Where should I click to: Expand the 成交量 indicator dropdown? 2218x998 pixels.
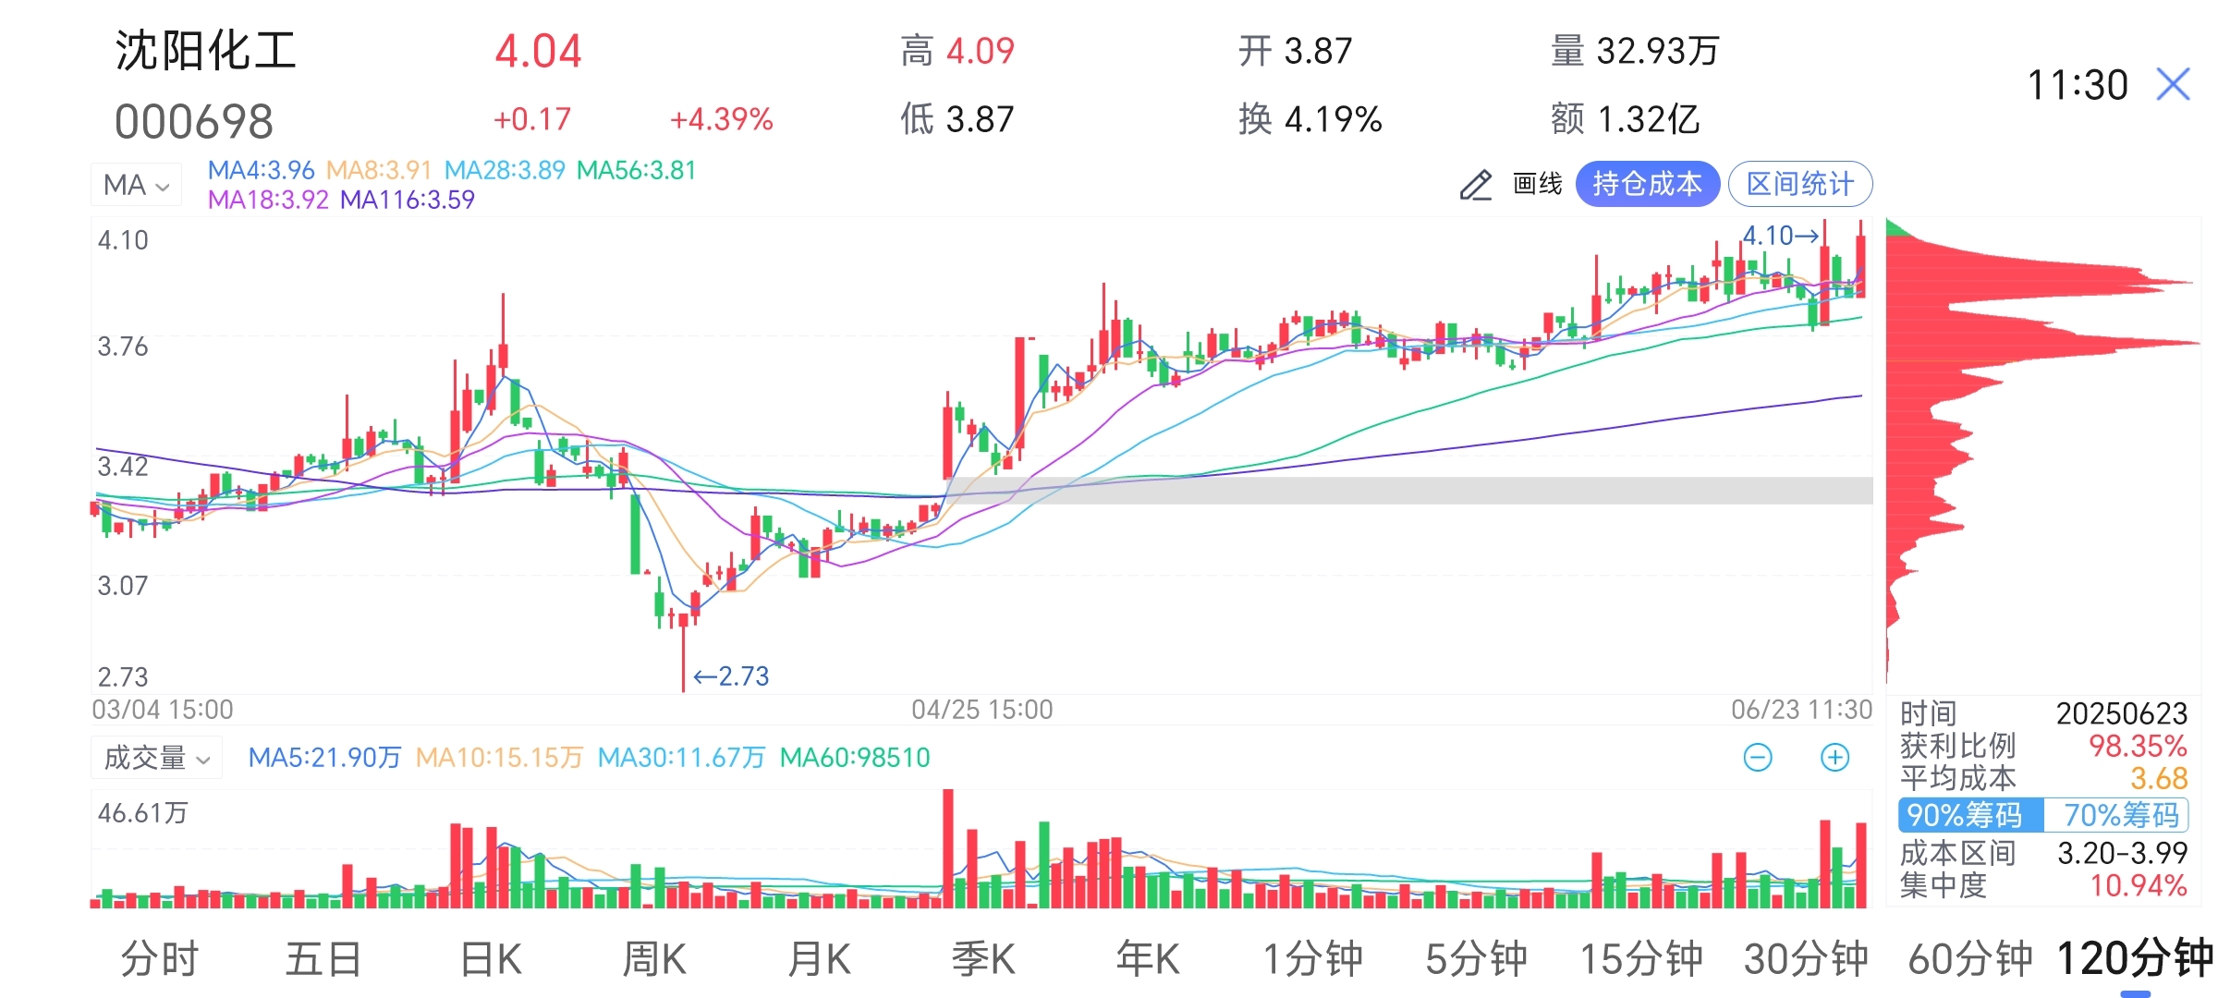pyautogui.click(x=157, y=758)
